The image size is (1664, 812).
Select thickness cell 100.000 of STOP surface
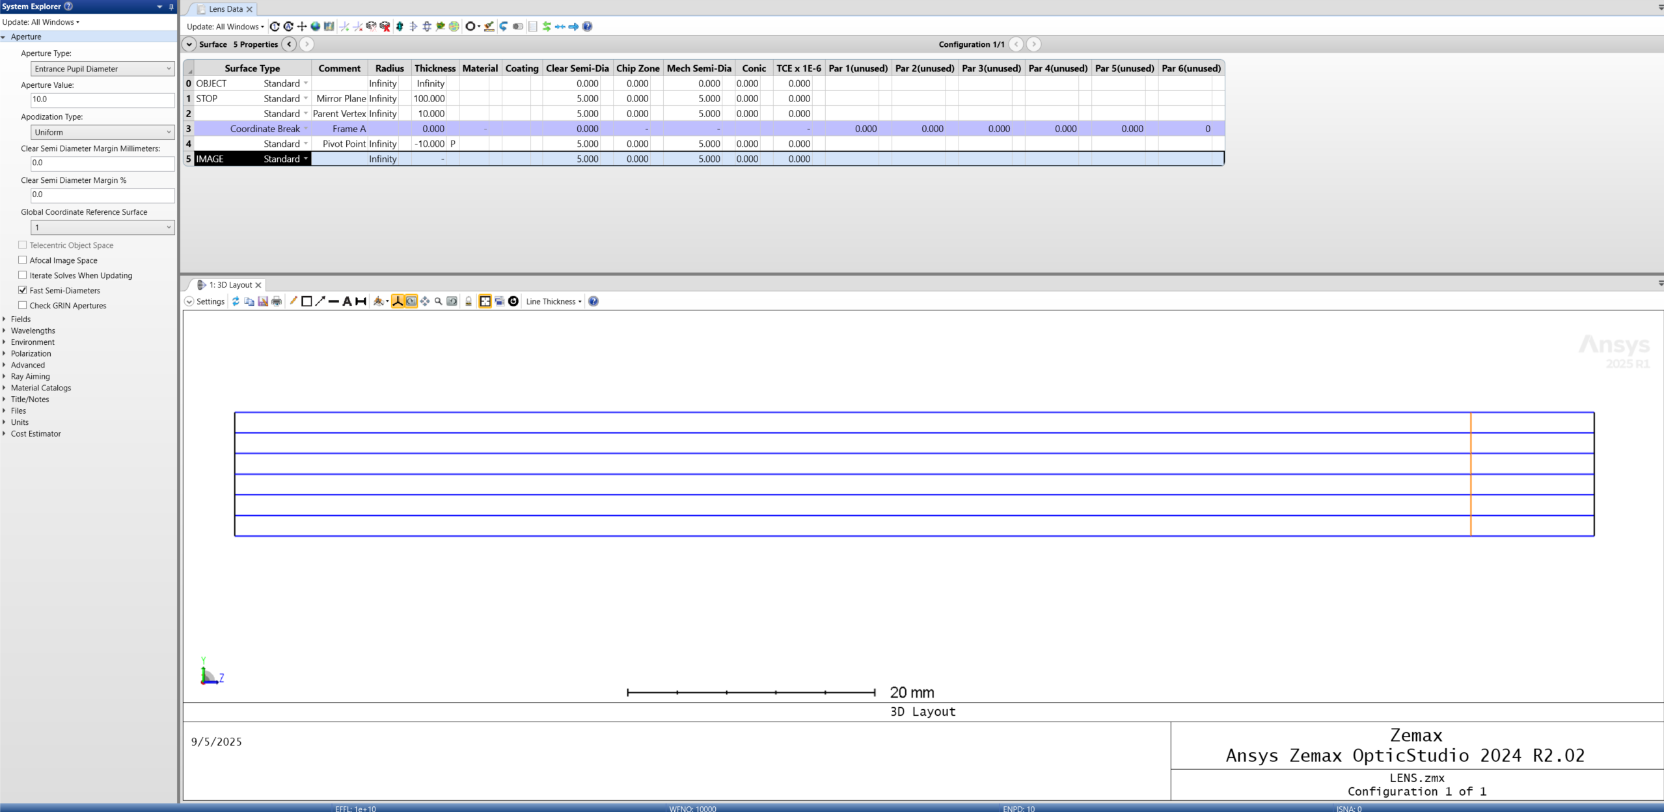pyautogui.click(x=430, y=98)
